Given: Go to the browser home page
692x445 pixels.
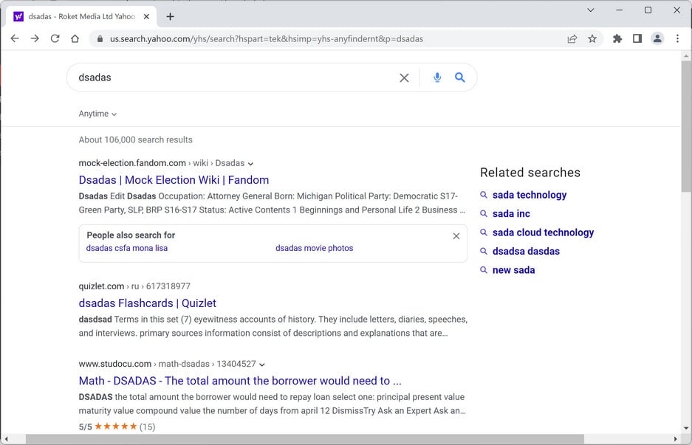Looking at the screenshot, I should click(x=75, y=38).
